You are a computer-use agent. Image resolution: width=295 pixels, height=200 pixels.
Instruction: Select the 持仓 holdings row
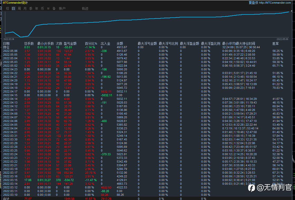click(6, 47)
